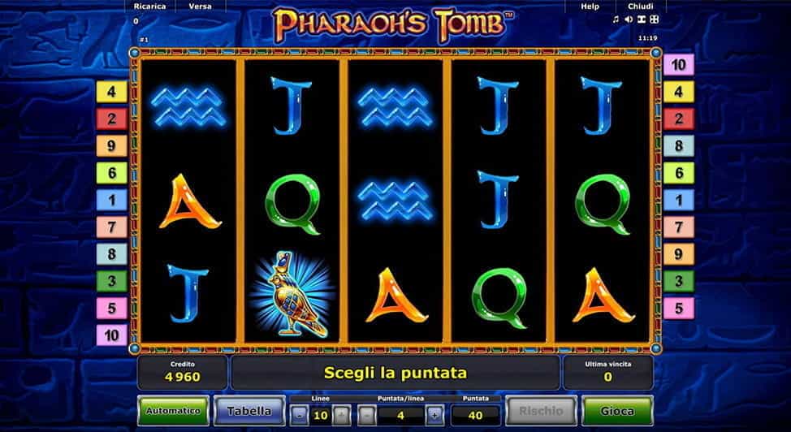Screen dimensions: 791x432
Task: Toggle fullscreen with the four-square icon
Action: [654, 19]
